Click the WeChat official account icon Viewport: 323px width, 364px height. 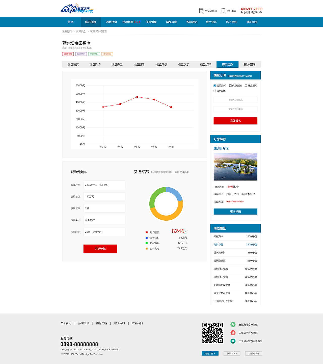click(x=233, y=325)
